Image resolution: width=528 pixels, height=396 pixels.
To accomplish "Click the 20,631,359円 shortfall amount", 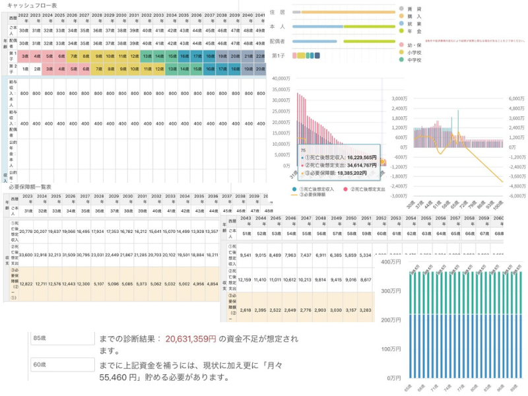I will 191,339.
